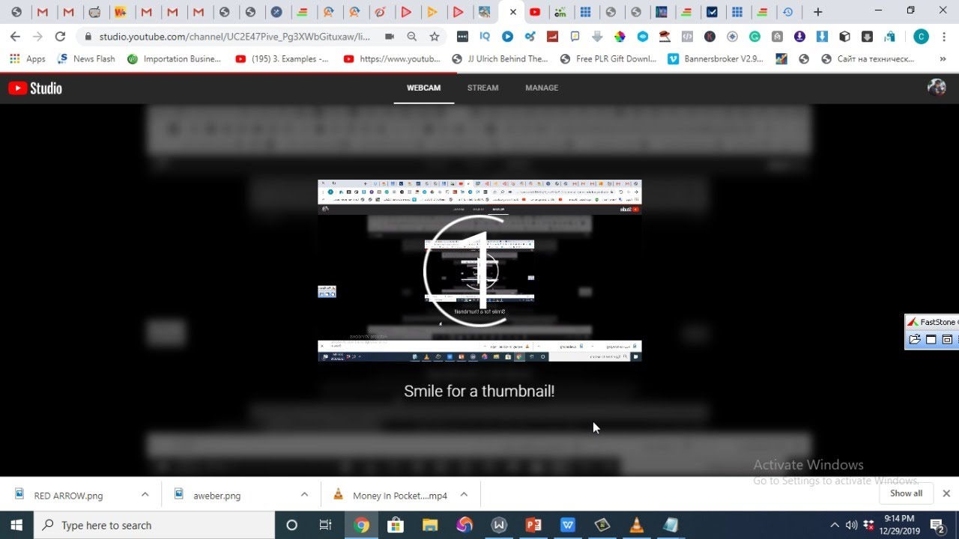
Task: Click the camera permission icon in address bar
Action: [390, 36]
